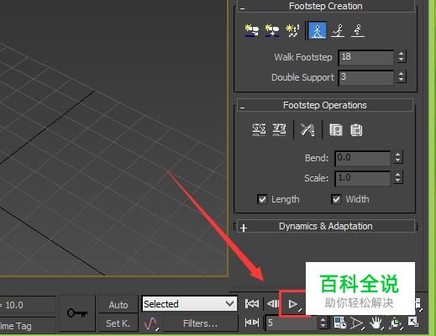Screen dimensions: 436x336
Task: Toggle Auto Key mode button
Action: tap(118, 304)
